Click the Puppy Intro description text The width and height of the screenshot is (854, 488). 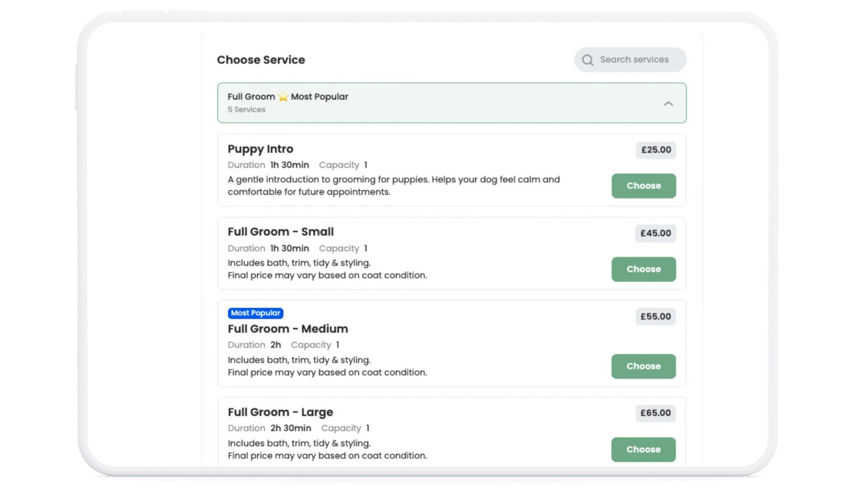tap(394, 186)
